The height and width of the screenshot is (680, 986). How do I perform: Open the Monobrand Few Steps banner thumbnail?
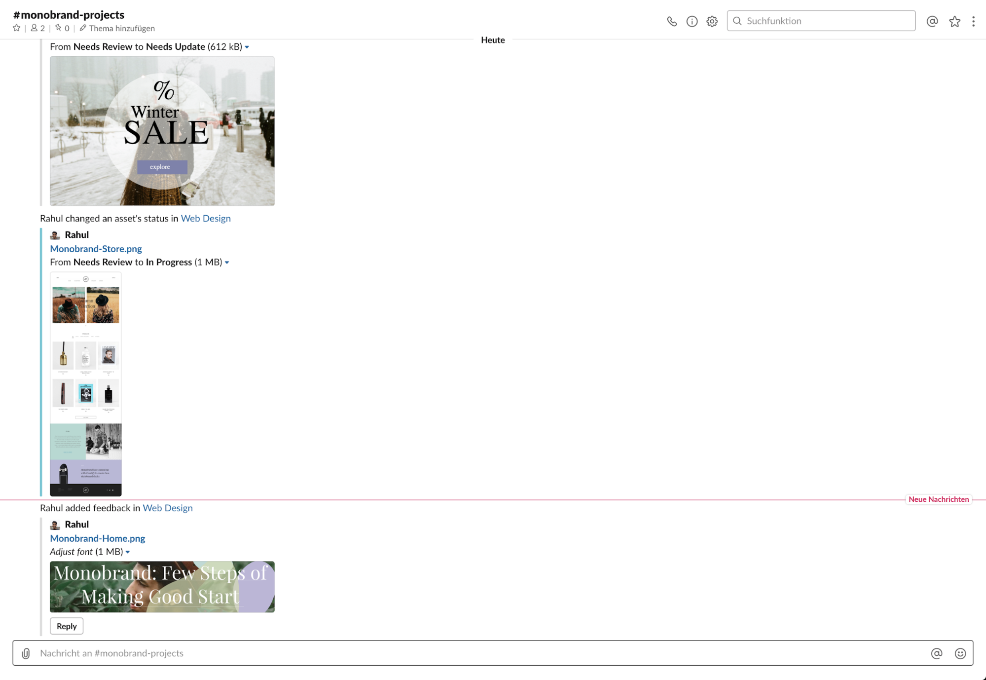(x=162, y=587)
